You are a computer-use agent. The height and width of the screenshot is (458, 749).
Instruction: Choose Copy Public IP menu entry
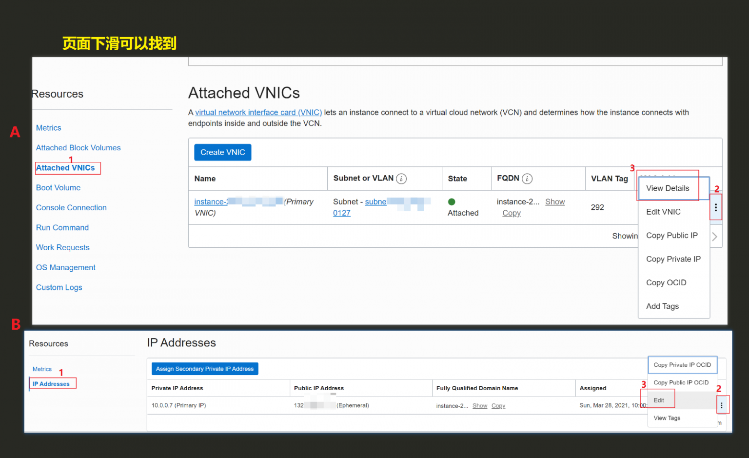(x=672, y=236)
